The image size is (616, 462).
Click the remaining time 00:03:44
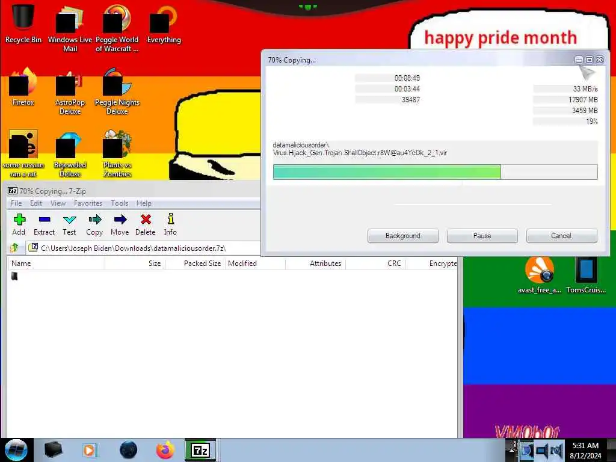point(407,89)
